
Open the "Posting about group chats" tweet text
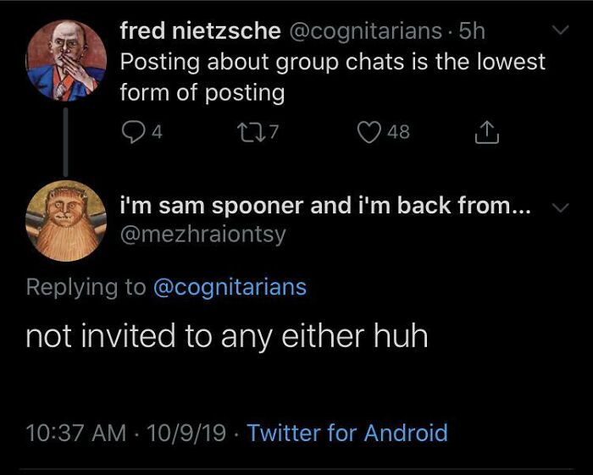click(332, 76)
